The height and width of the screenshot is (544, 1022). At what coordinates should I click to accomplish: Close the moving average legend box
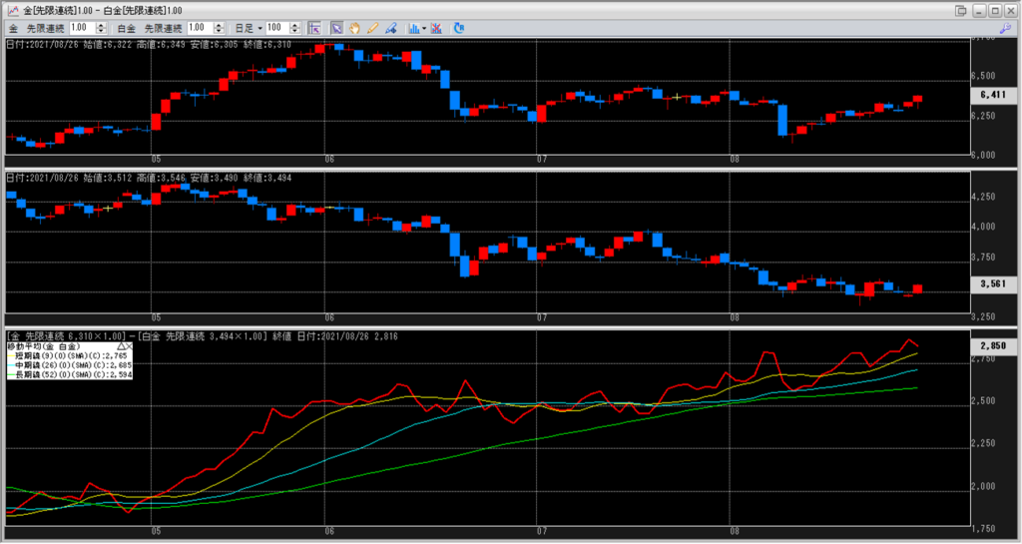(131, 344)
